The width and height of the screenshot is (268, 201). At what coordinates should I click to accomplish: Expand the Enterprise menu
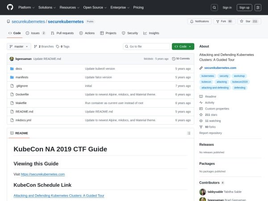click(x=120, y=8)
